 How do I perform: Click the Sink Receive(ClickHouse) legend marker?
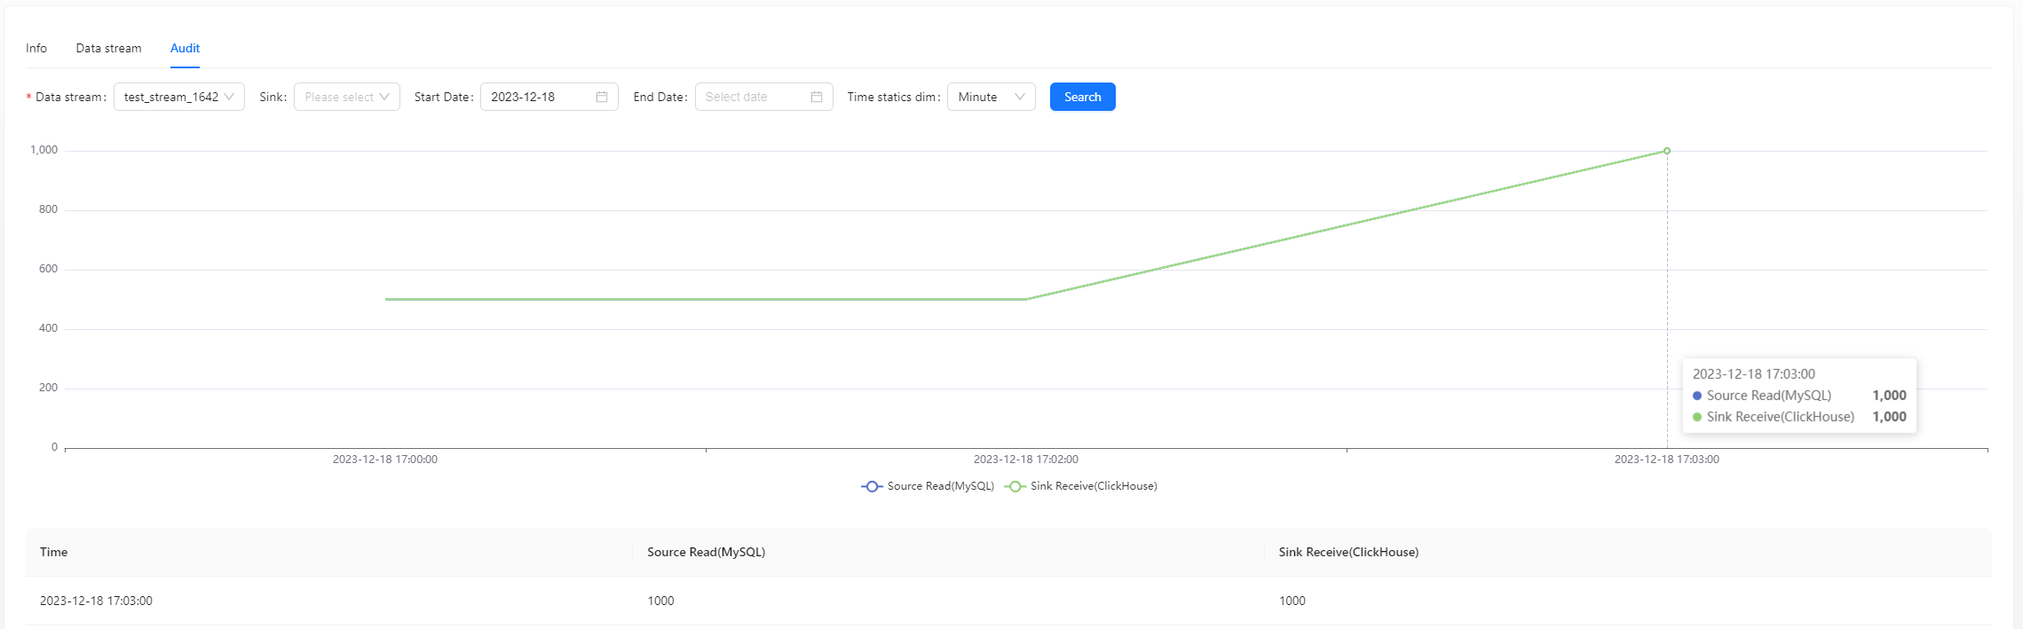[1015, 486]
